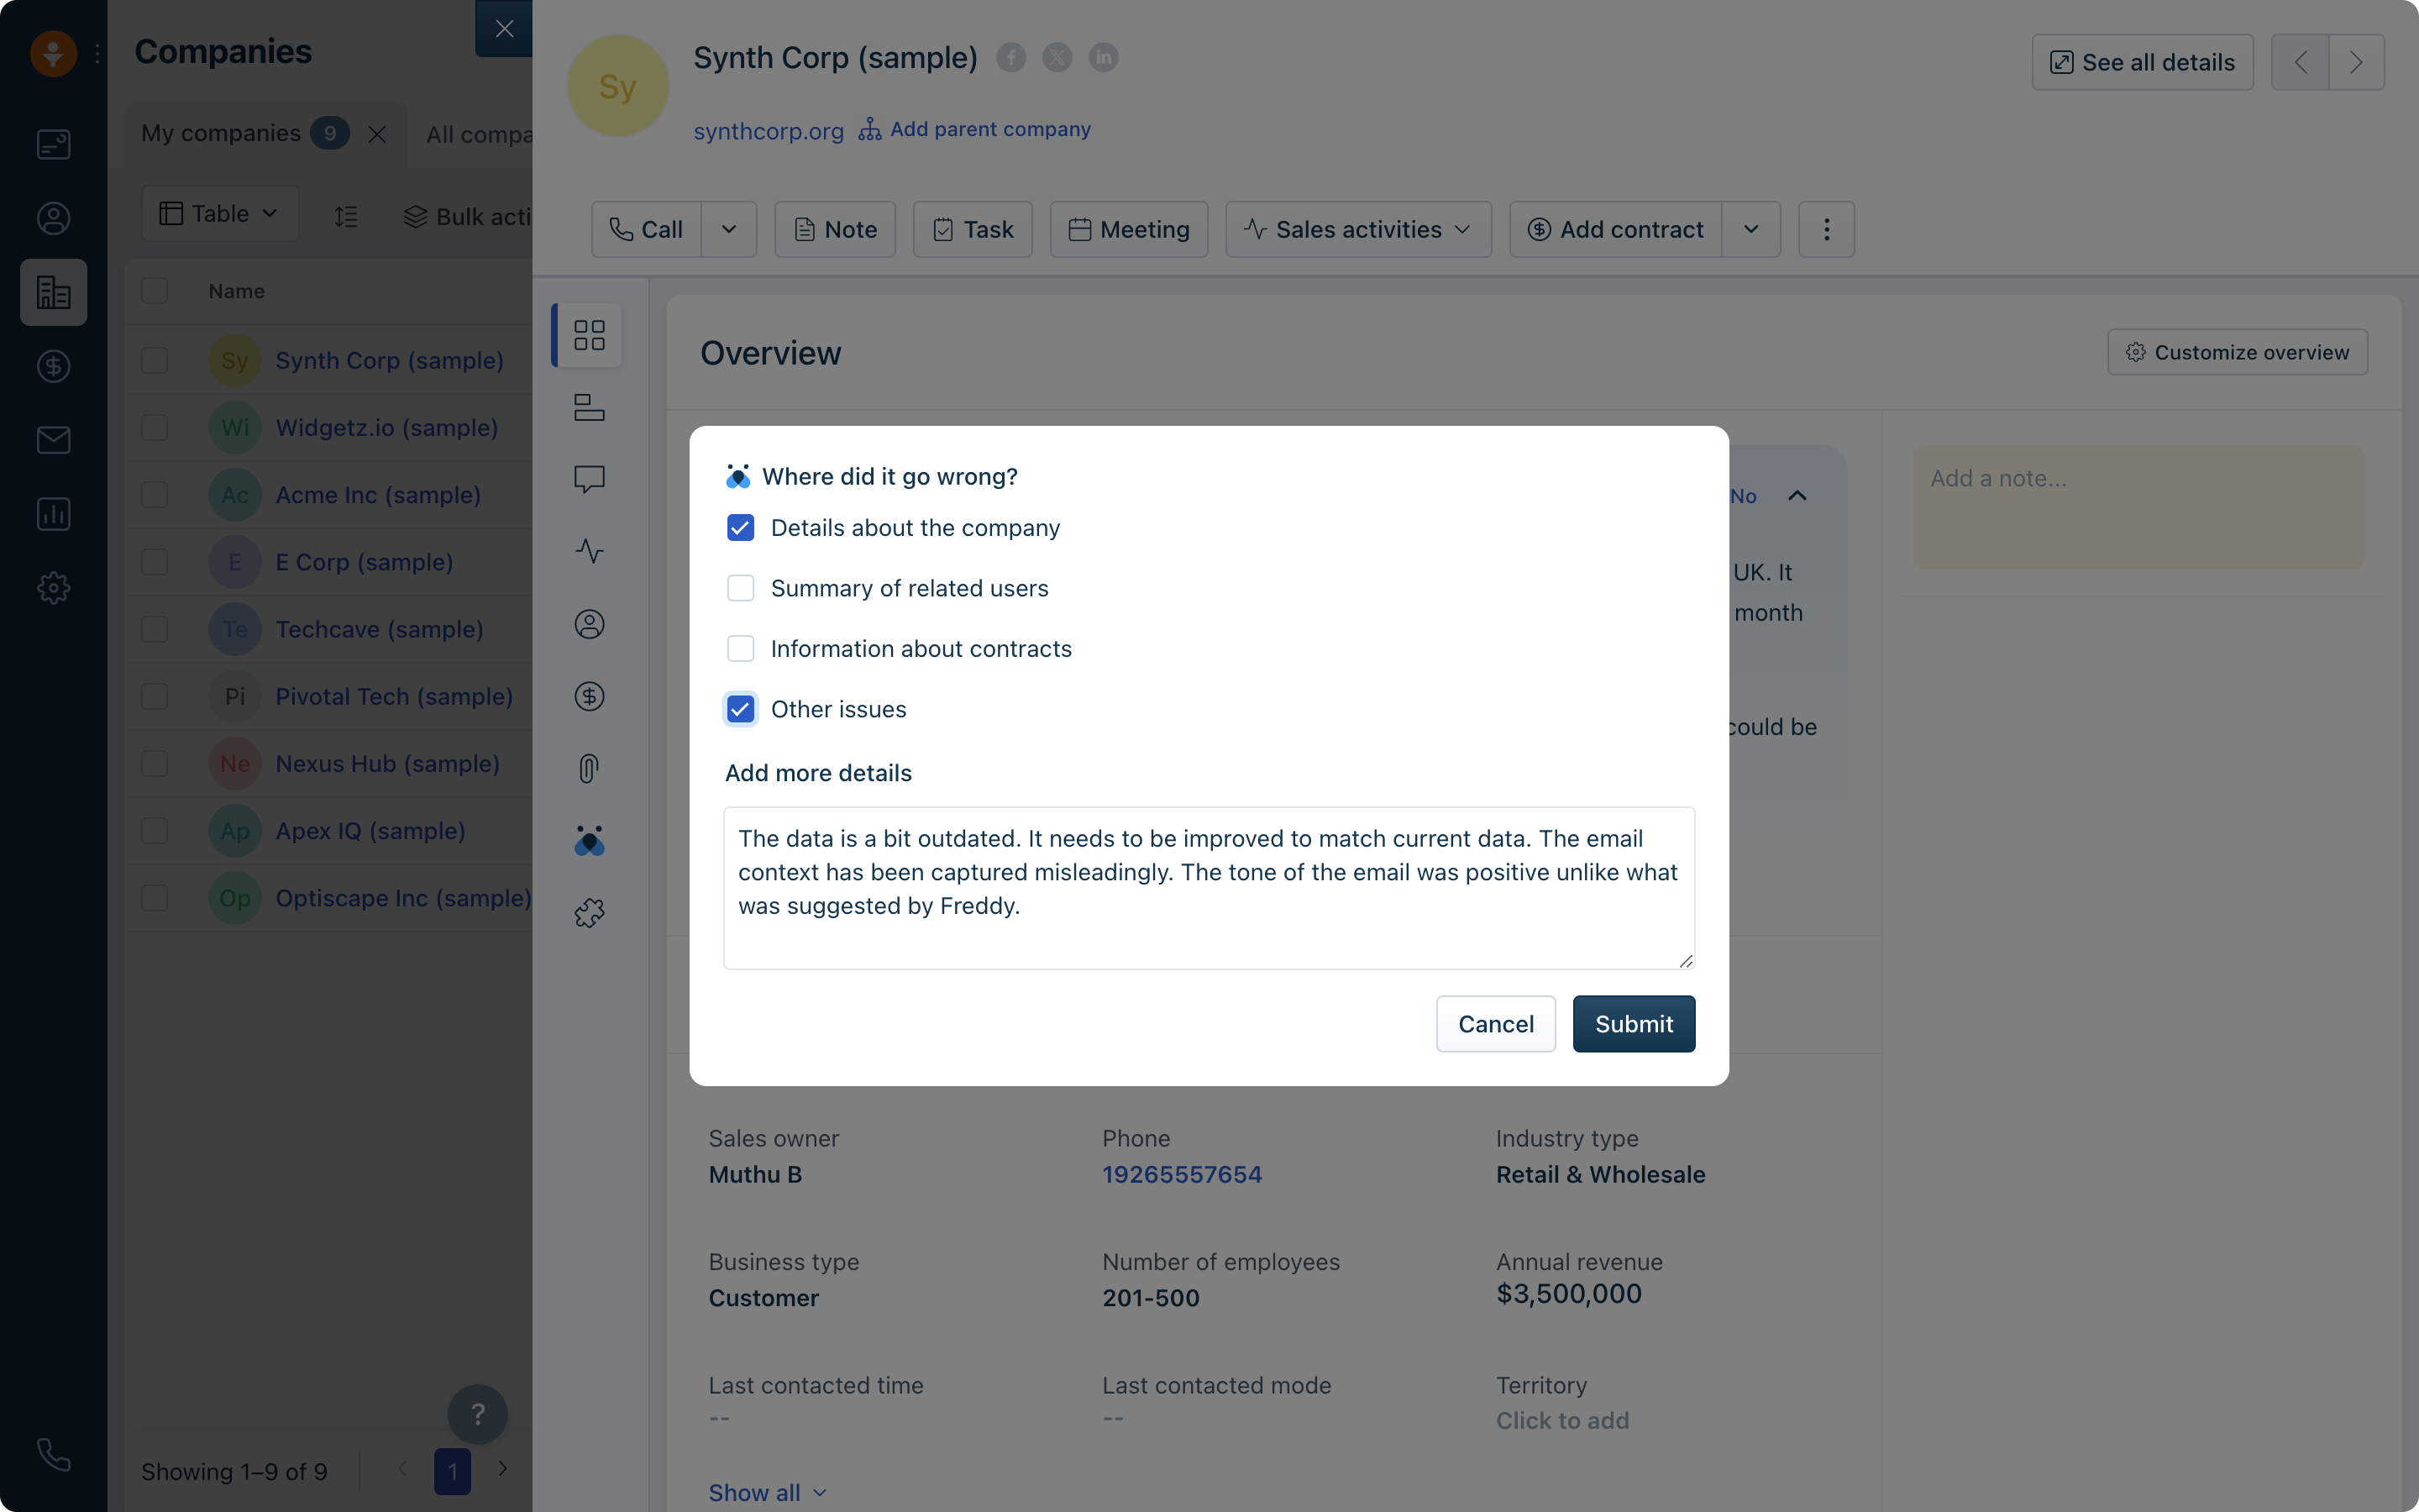Expand the Call dropdown arrow
Screen dimensions: 2419x1512
(x=729, y=229)
